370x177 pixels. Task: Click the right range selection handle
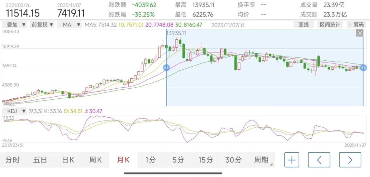click(x=363, y=68)
